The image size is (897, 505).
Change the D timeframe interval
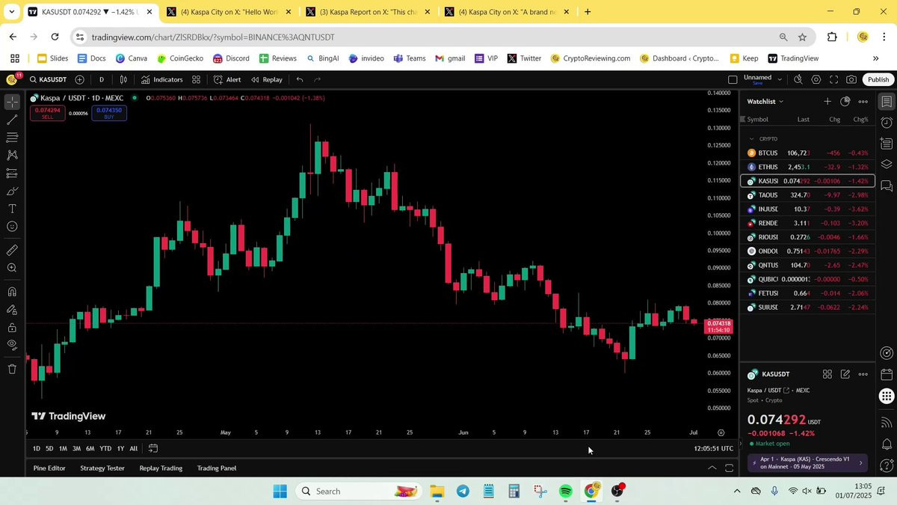click(x=102, y=79)
